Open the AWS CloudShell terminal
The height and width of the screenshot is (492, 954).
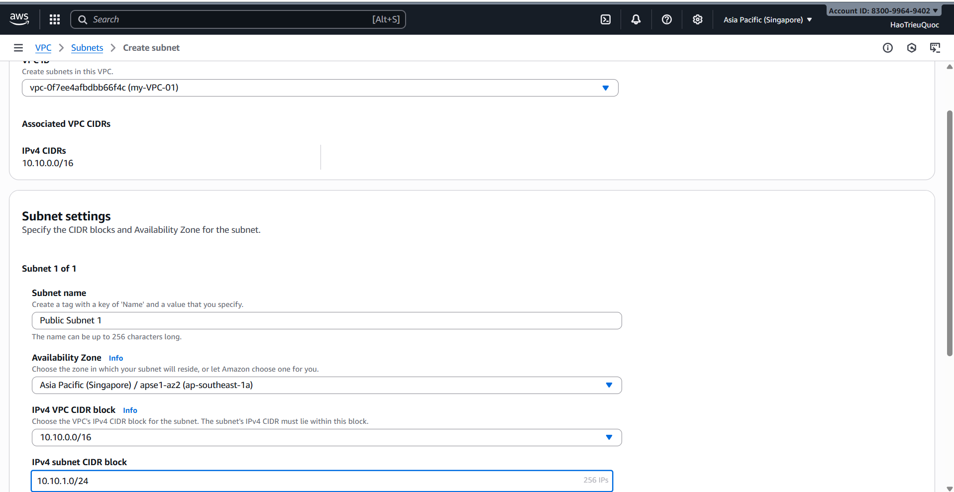pos(605,19)
